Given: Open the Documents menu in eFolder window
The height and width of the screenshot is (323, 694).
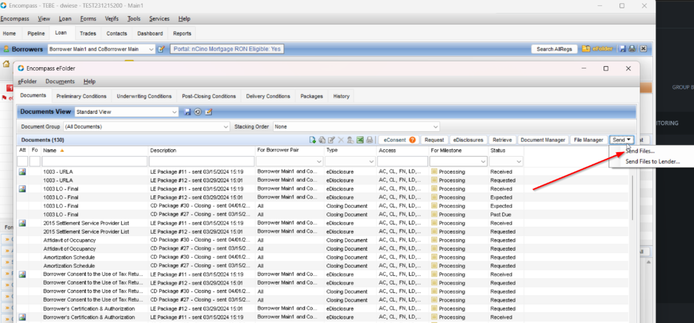Looking at the screenshot, I should (60, 82).
